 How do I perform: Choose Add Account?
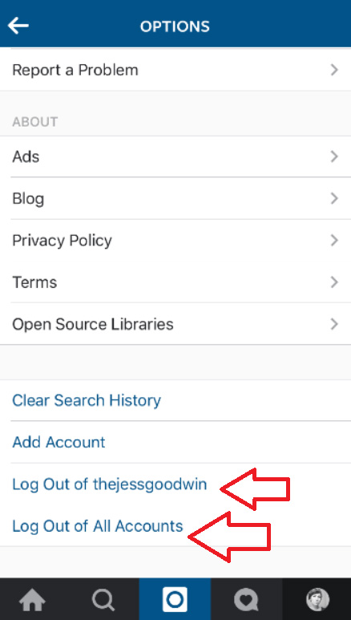coord(175,442)
